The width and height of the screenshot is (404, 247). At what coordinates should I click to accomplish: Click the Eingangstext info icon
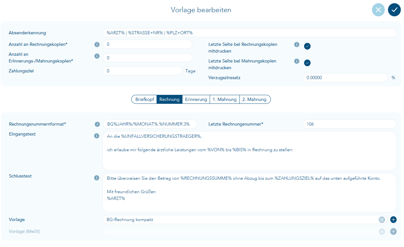tap(97, 136)
